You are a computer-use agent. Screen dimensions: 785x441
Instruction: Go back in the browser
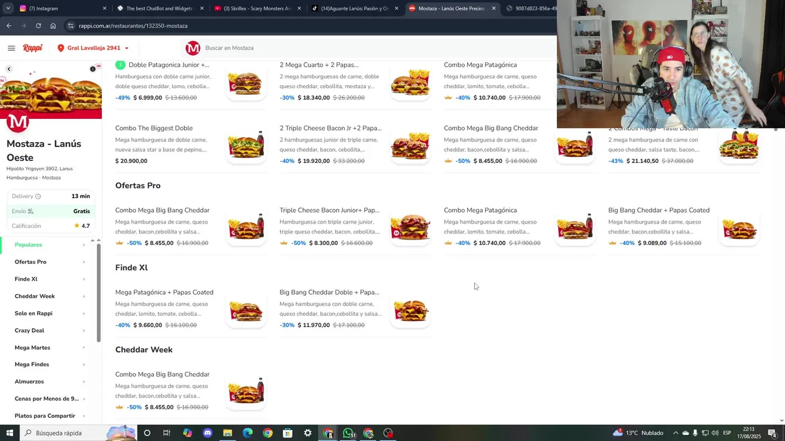[9, 26]
